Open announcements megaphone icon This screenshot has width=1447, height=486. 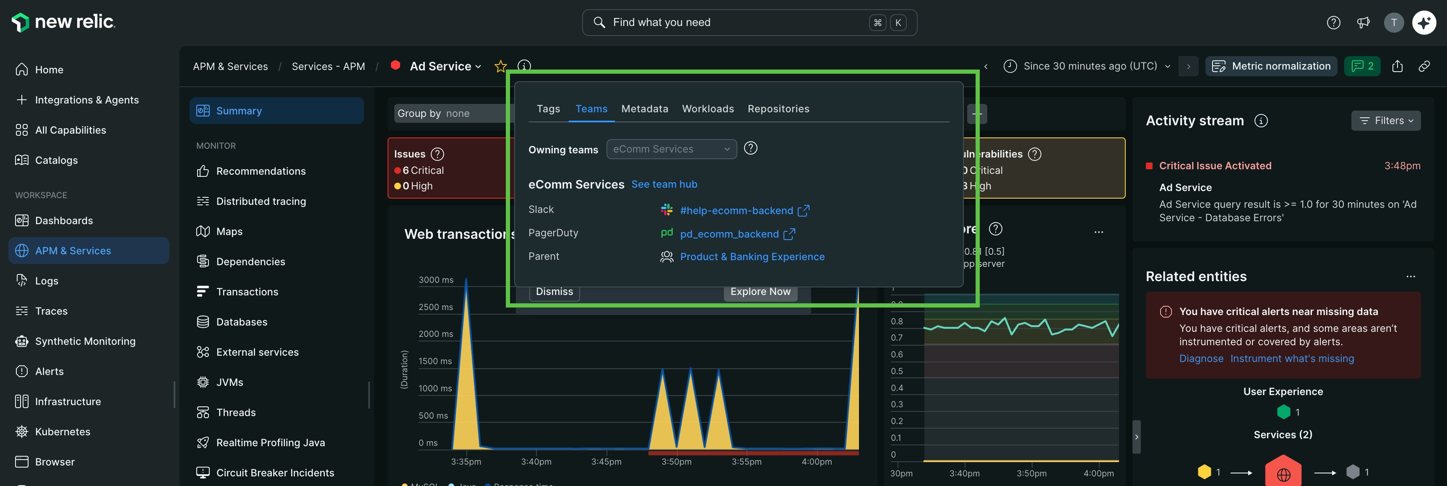(1363, 23)
